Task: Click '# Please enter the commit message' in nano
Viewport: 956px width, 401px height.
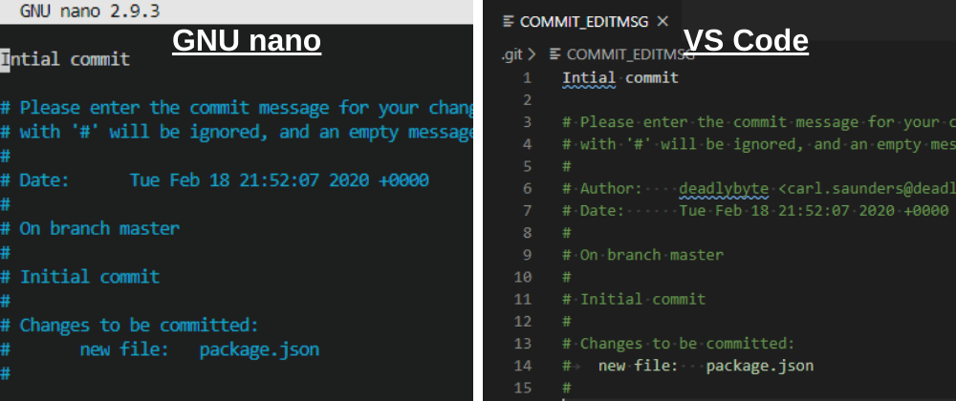Action: coord(165,108)
